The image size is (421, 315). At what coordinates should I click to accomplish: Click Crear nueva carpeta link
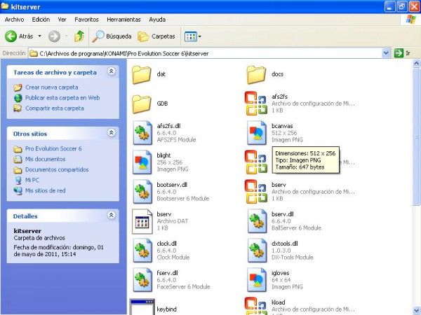point(51,87)
